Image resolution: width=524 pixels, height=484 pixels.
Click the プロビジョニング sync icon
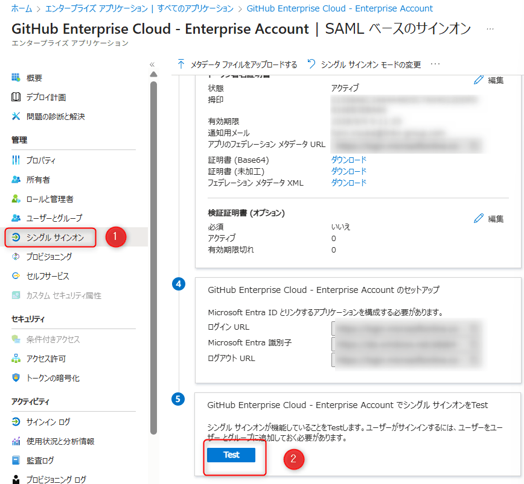[x=16, y=257]
